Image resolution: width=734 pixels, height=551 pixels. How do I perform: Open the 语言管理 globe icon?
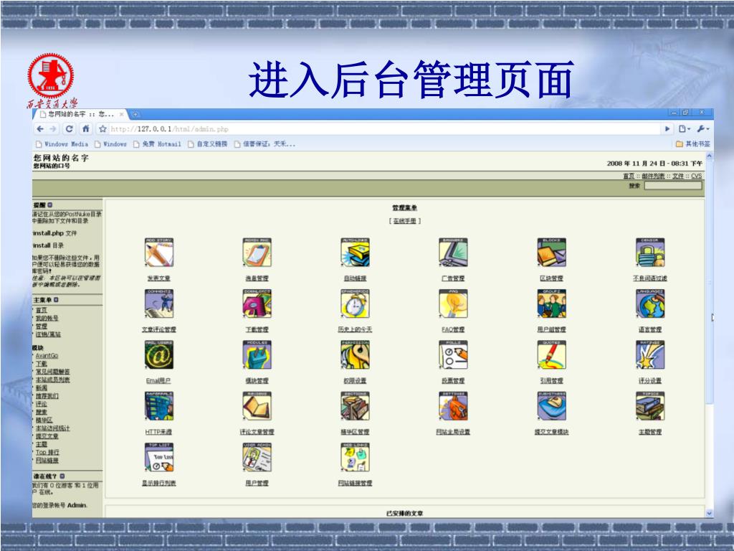(x=650, y=303)
